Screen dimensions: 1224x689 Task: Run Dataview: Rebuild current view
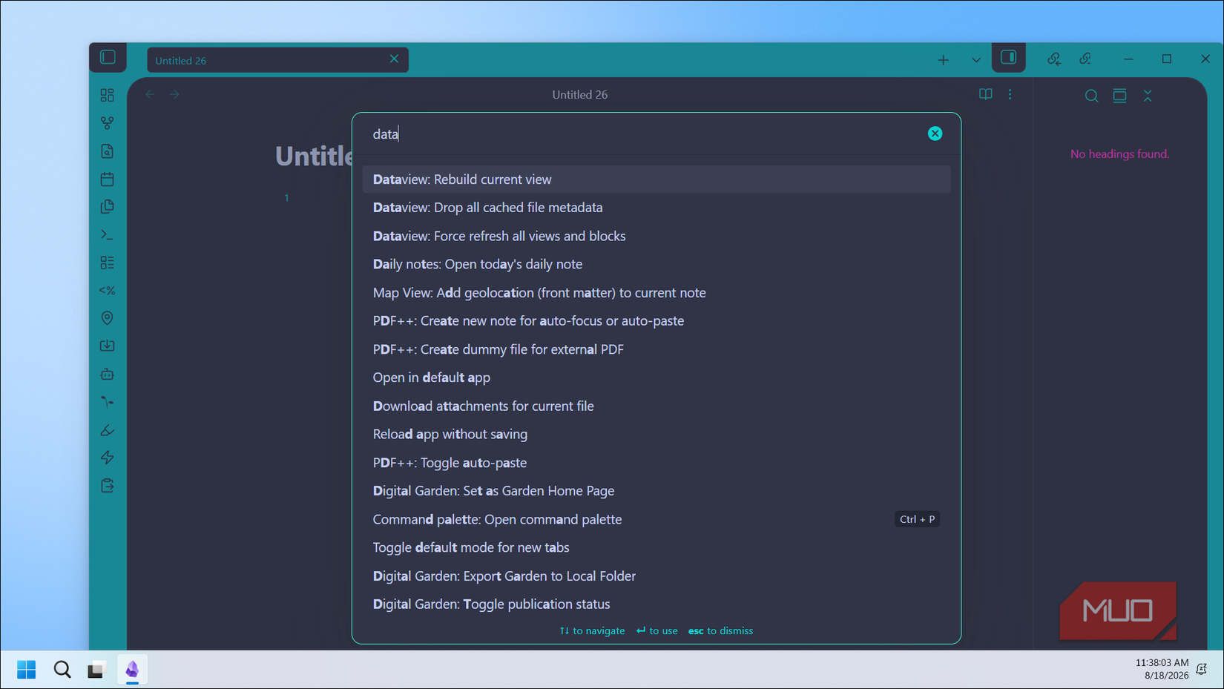[657, 179]
